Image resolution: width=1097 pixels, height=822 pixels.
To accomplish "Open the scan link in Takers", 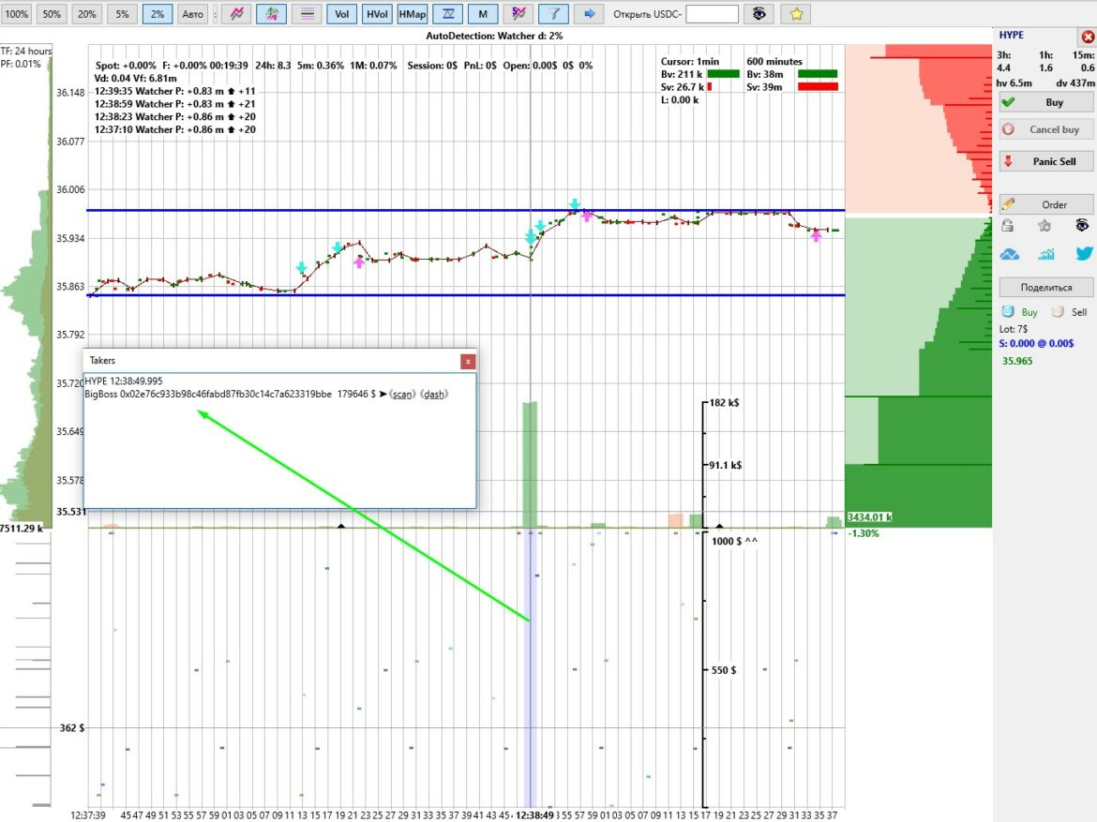I will pyautogui.click(x=402, y=395).
